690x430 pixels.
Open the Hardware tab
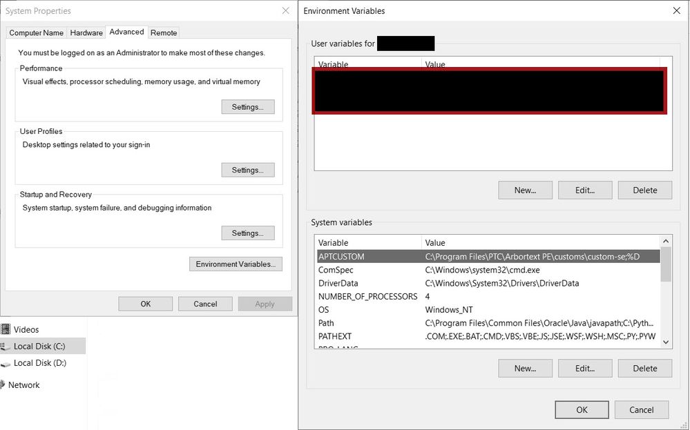point(86,32)
